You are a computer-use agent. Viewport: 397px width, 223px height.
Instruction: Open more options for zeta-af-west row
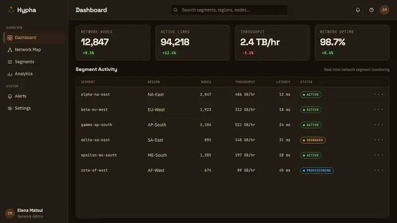pos(379,170)
